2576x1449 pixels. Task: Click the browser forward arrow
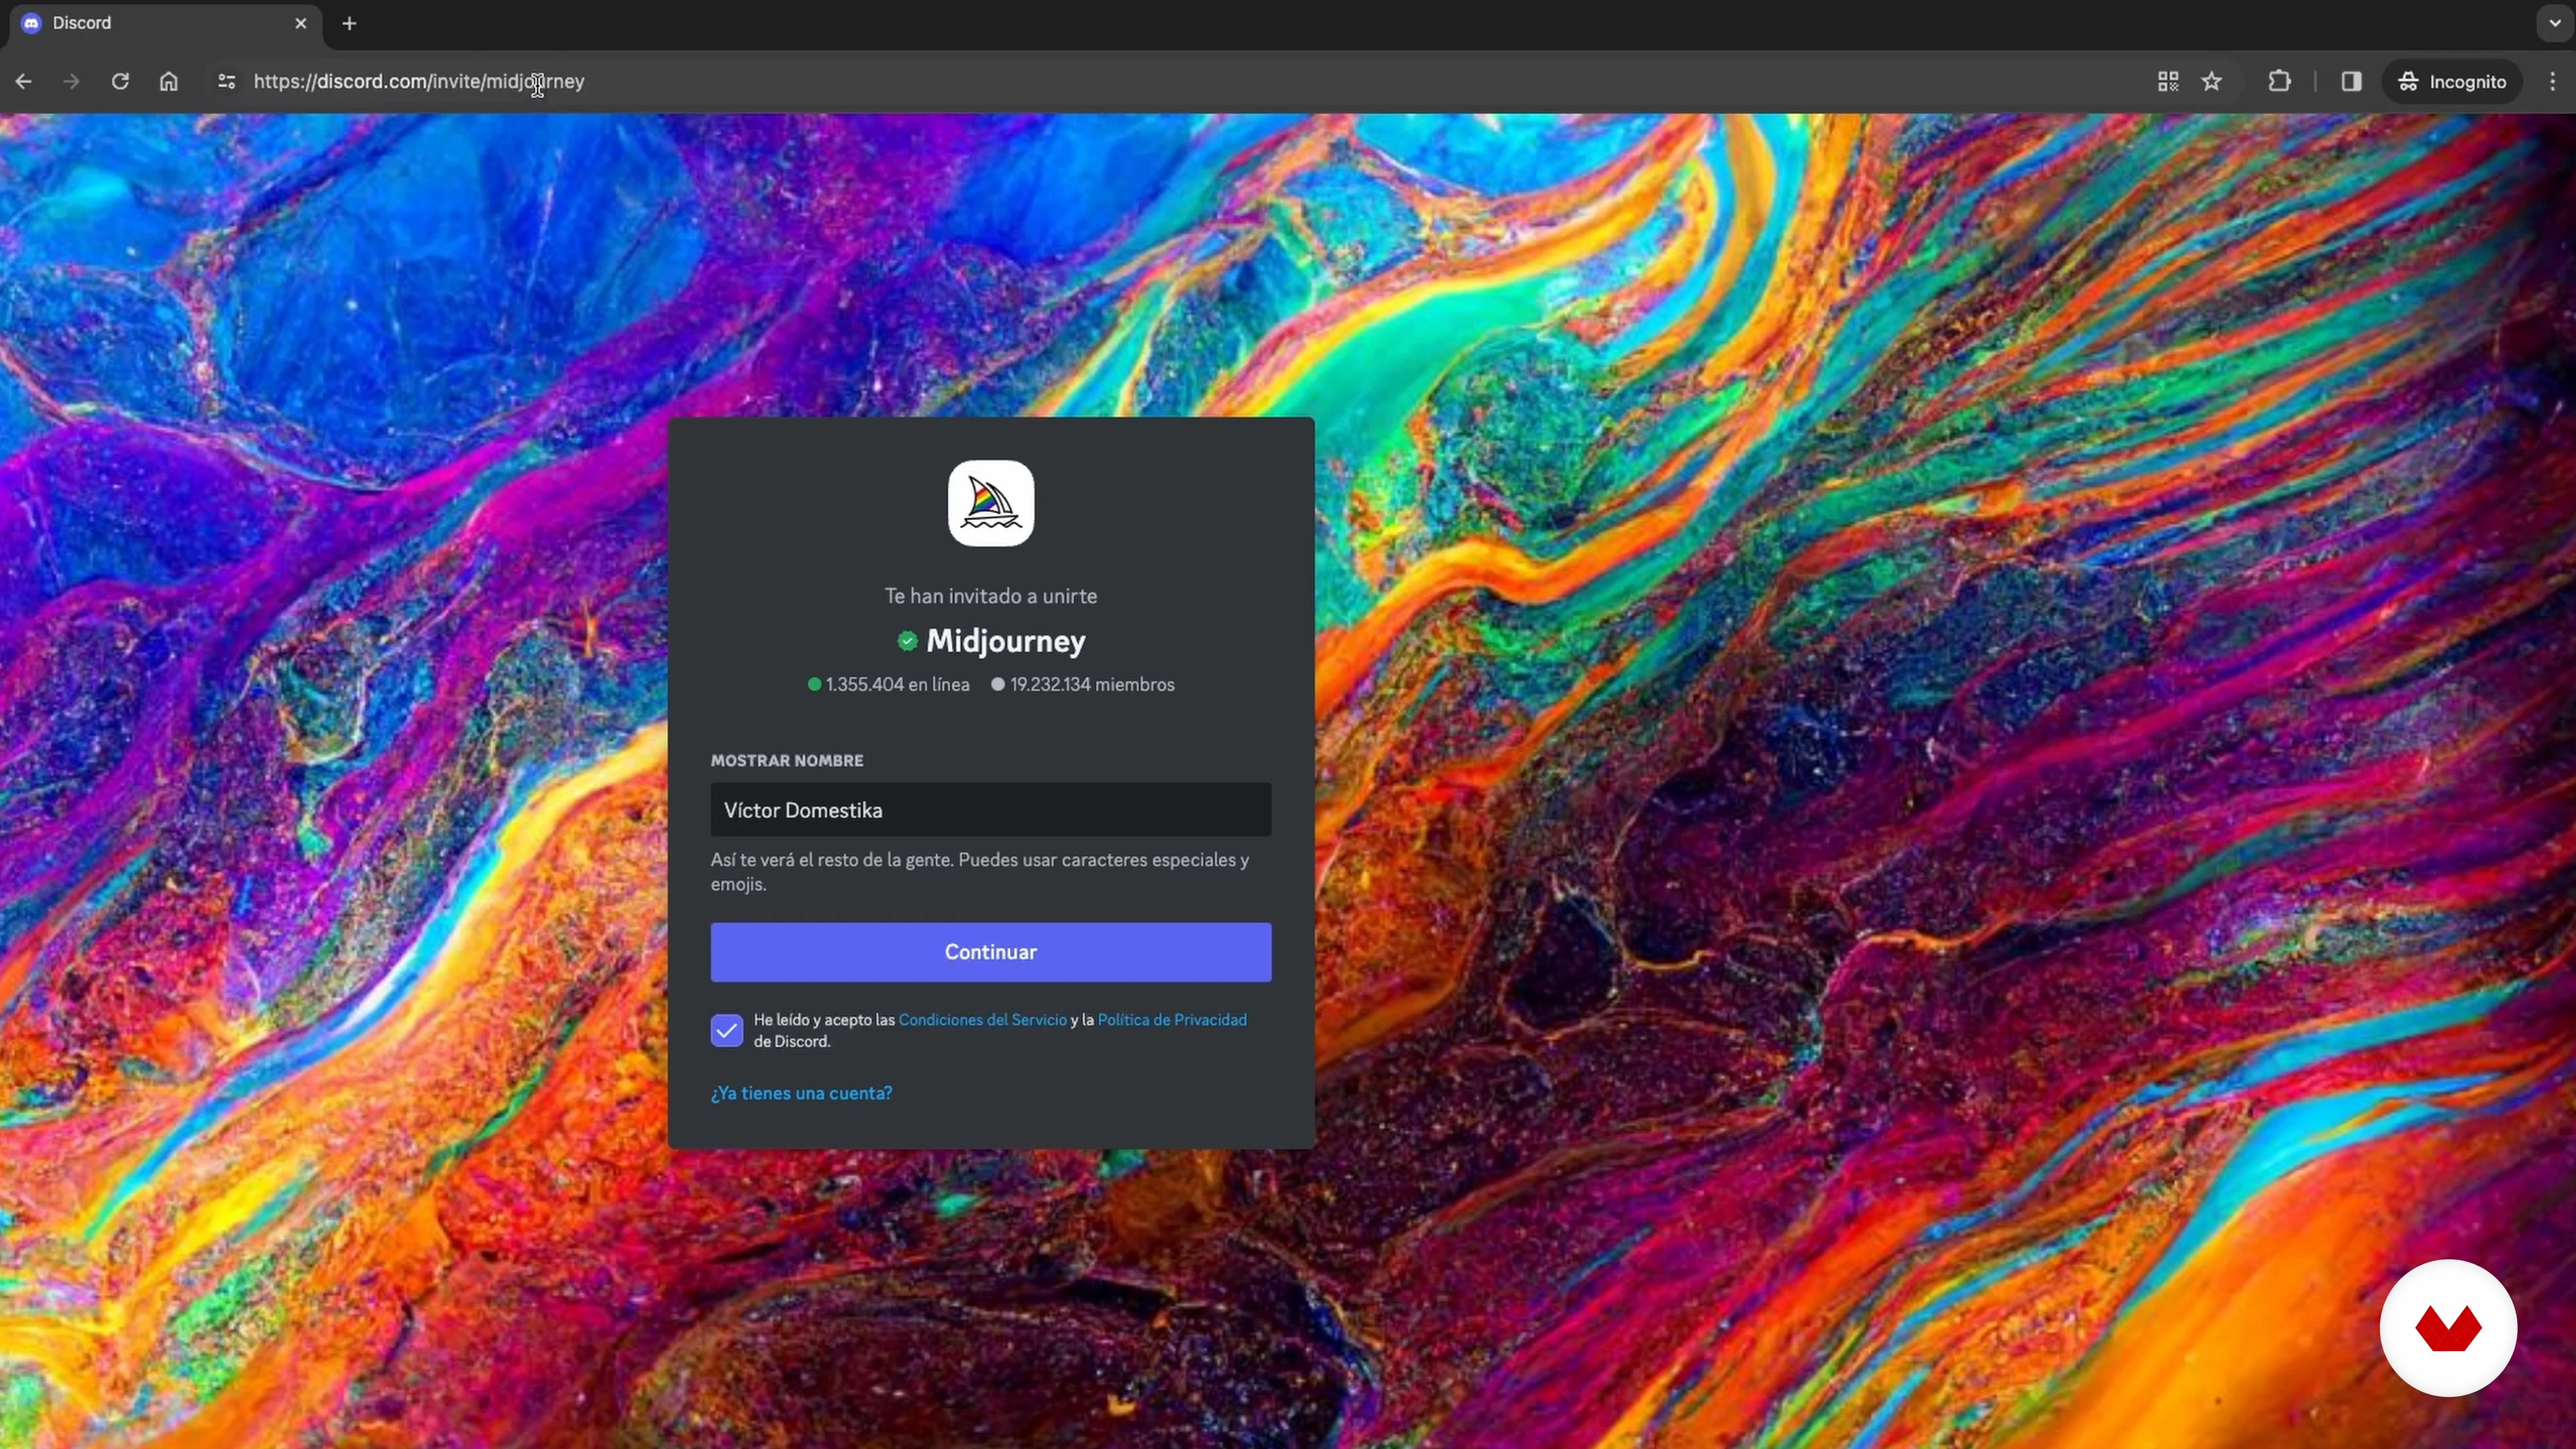click(71, 82)
